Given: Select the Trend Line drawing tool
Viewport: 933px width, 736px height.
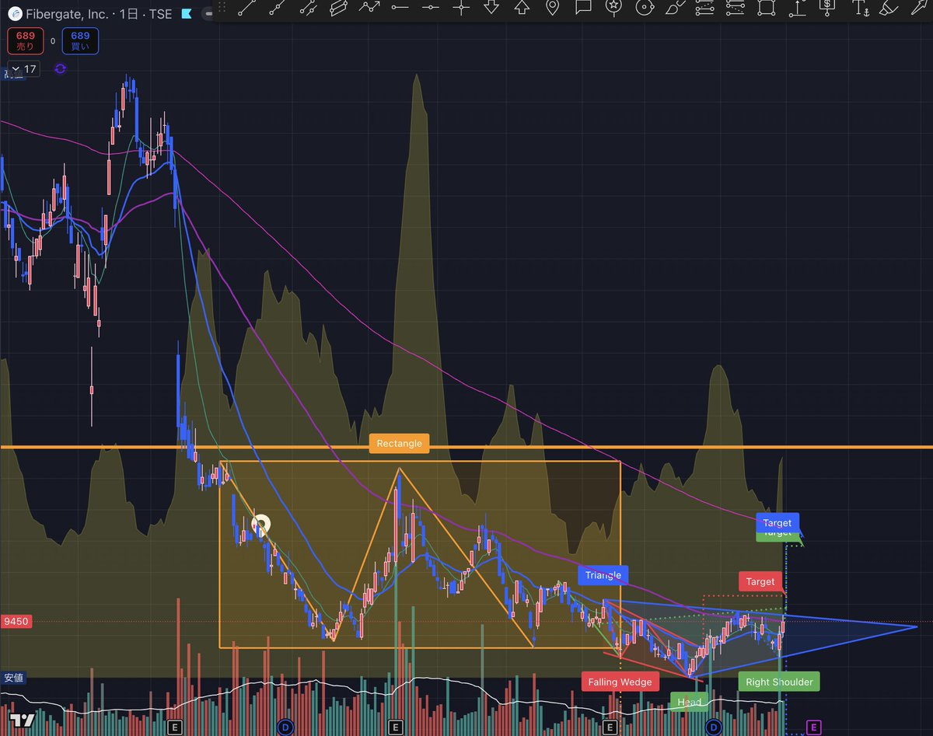Looking at the screenshot, I should [x=247, y=8].
